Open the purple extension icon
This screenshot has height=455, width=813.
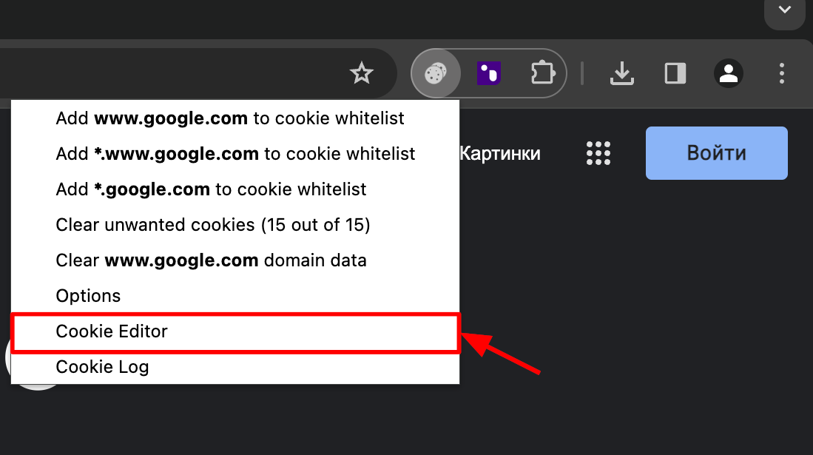coord(489,73)
